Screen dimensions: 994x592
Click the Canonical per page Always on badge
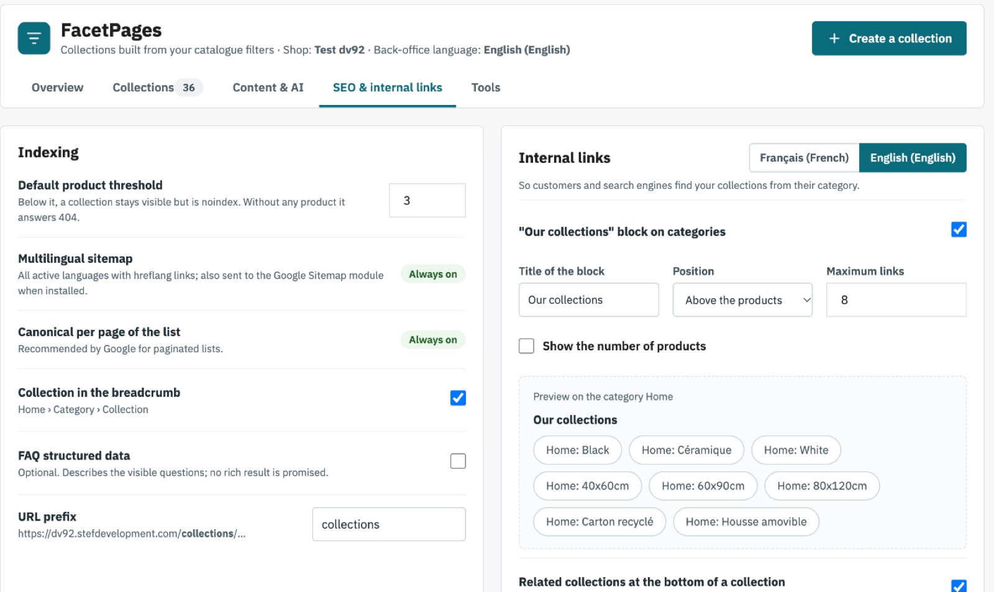coord(433,340)
